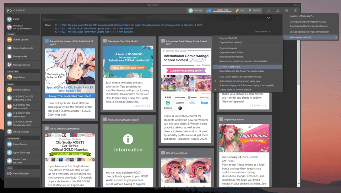Launch MODELER Set Up 3D Materials
Image resolution: width=341 pixels, height=193 pixels.
point(9,27)
